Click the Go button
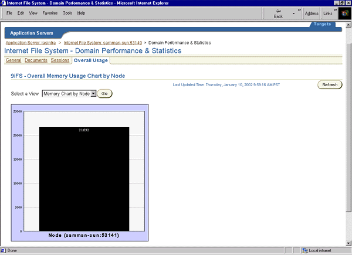The width and height of the screenshot is (352, 255). click(x=104, y=94)
